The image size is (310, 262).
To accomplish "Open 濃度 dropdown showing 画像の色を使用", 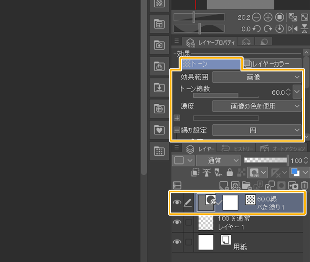I will tap(257, 106).
